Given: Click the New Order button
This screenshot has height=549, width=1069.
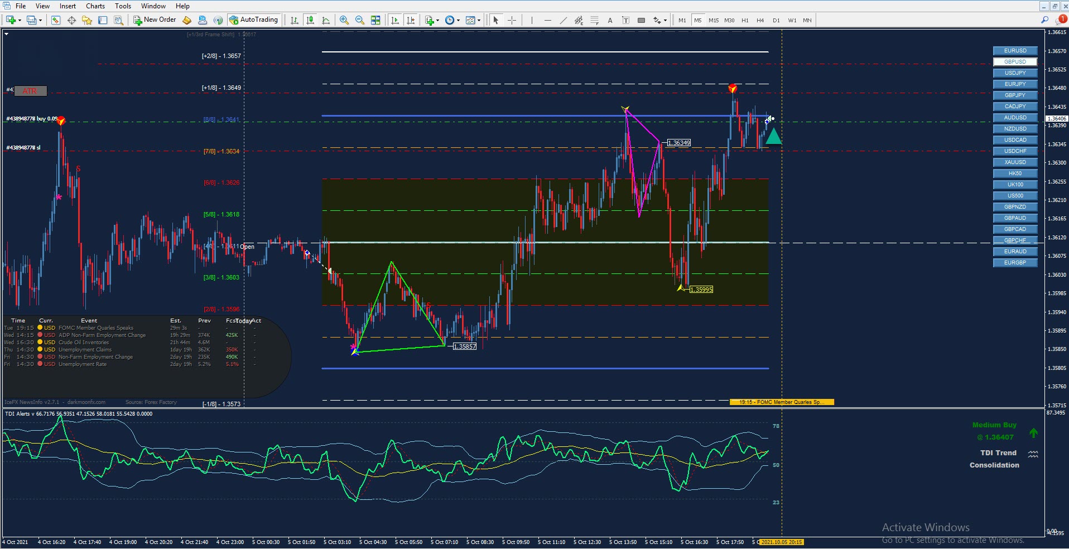Looking at the screenshot, I should [155, 20].
